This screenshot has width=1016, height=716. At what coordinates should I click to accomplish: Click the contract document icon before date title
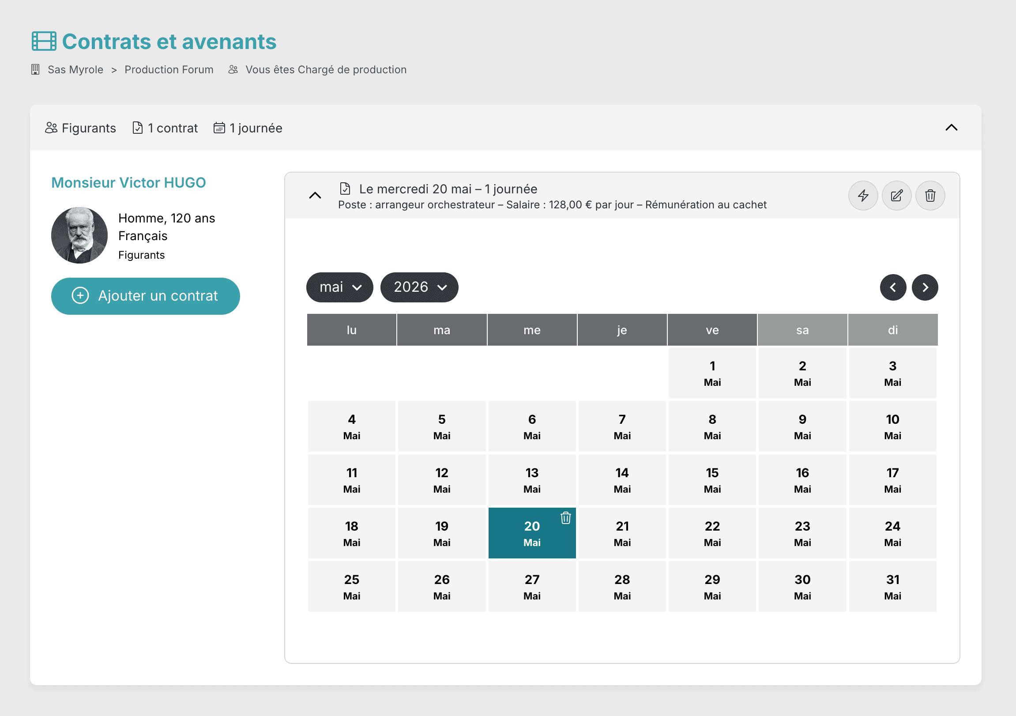345,189
